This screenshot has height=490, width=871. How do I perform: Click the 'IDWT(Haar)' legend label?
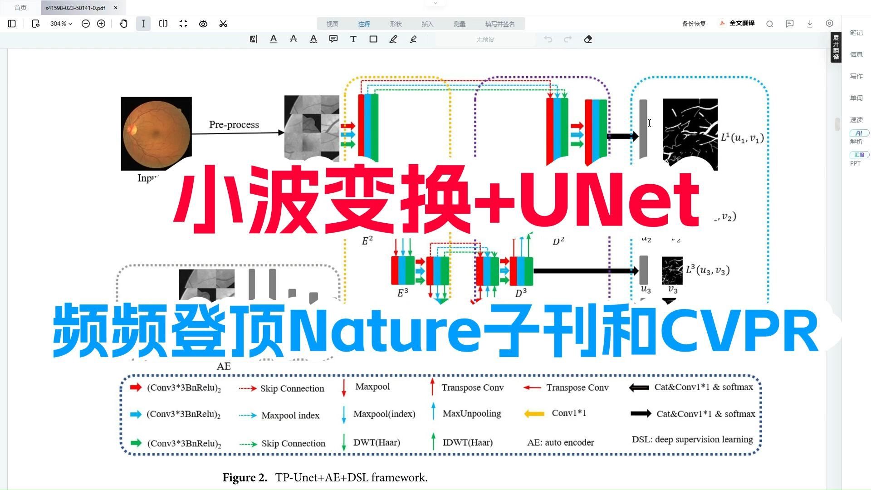[468, 442]
